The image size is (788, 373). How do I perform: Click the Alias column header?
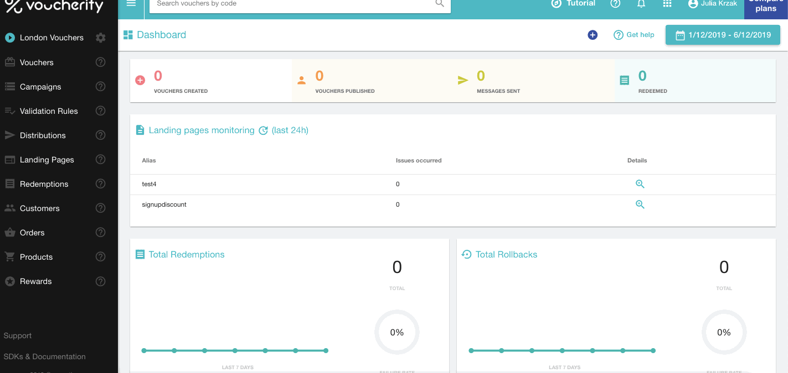coord(149,160)
